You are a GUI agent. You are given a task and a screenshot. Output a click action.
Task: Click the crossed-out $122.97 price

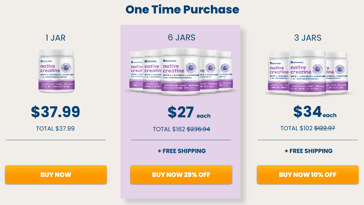(325, 128)
